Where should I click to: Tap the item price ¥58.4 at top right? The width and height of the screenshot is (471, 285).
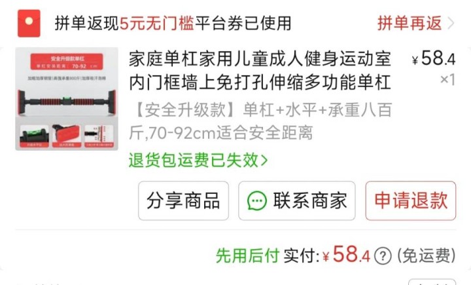click(x=434, y=58)
